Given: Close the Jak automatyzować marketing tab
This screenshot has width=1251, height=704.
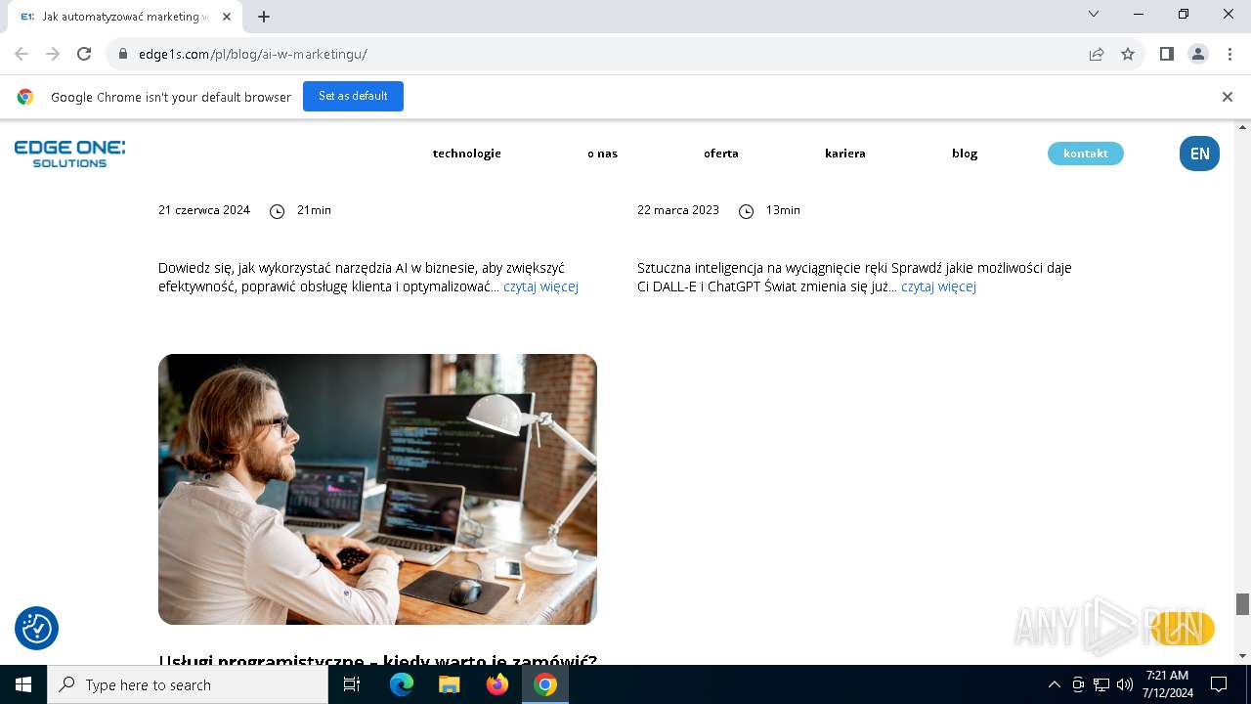Looking at the screenshot, I should pyautogui.click(x=227, y=17).
